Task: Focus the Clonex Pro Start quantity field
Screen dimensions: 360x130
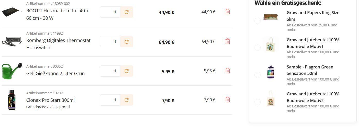Action: coord(111,100)
